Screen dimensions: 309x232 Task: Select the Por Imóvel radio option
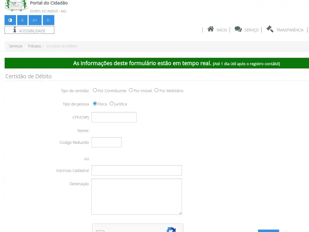131,90
